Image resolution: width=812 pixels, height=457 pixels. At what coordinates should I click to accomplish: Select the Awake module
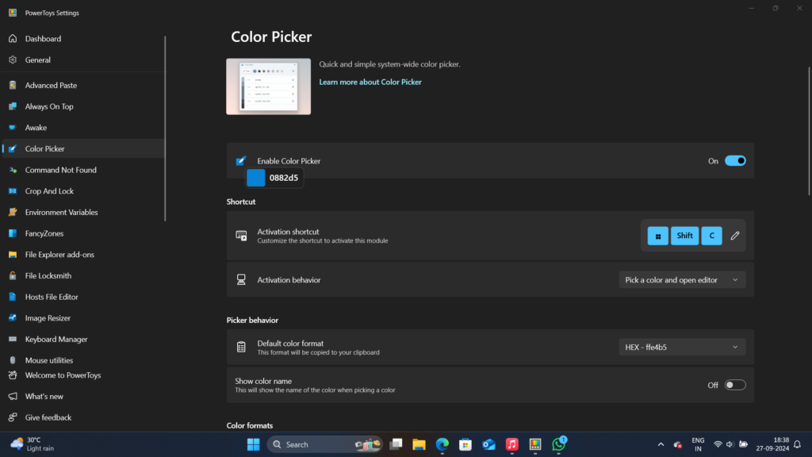tap(82, 128)
